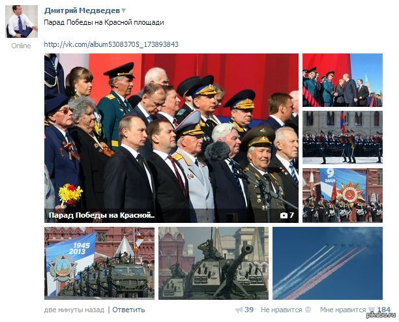The width and height of the screenshot is (399, 322).
Task: Toggle Мне нравится like
Action: pyautogui.click(x=343, y=310)
